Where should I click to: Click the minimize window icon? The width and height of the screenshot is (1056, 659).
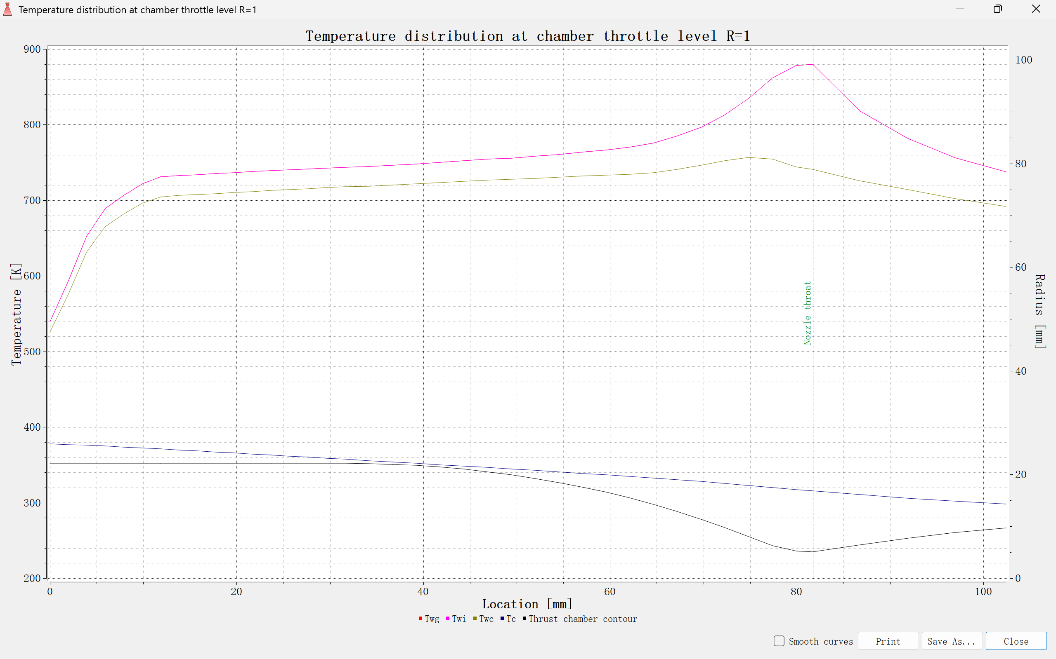coord(960,9)
